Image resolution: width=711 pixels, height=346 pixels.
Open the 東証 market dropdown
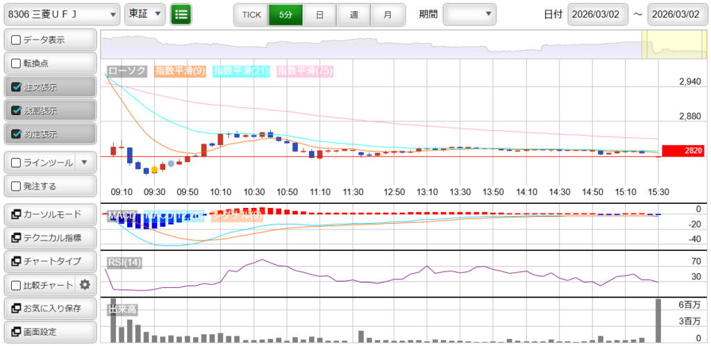pos(145,14)
